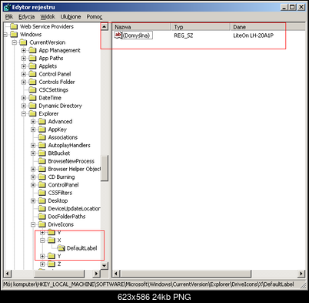Image resolution: width=309 pixels, height=303 pixels.
Task: Select the ControlPanel key under Explorer
Action: point(63,185)
